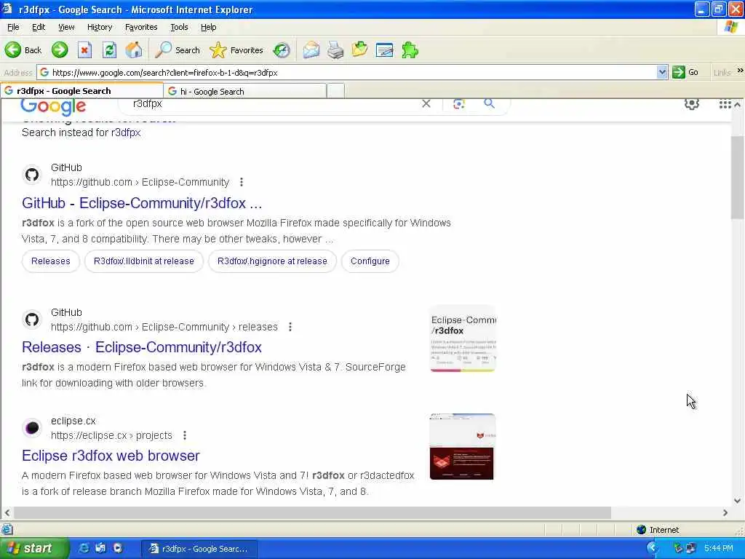Expand the Links toolbar chevron
Screen dimensions: 745x559
point(740,71)
